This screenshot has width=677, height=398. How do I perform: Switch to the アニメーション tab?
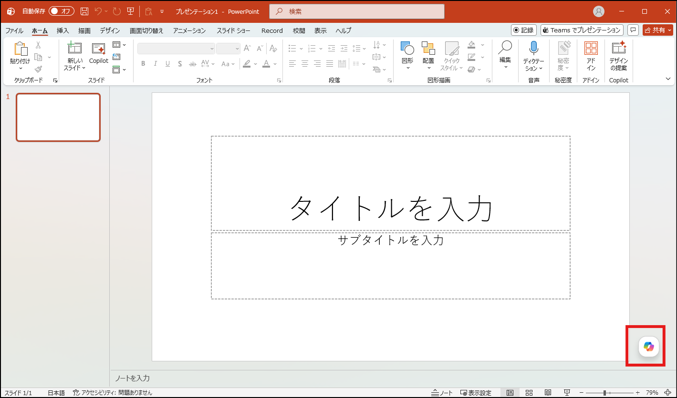pos(189,30)
